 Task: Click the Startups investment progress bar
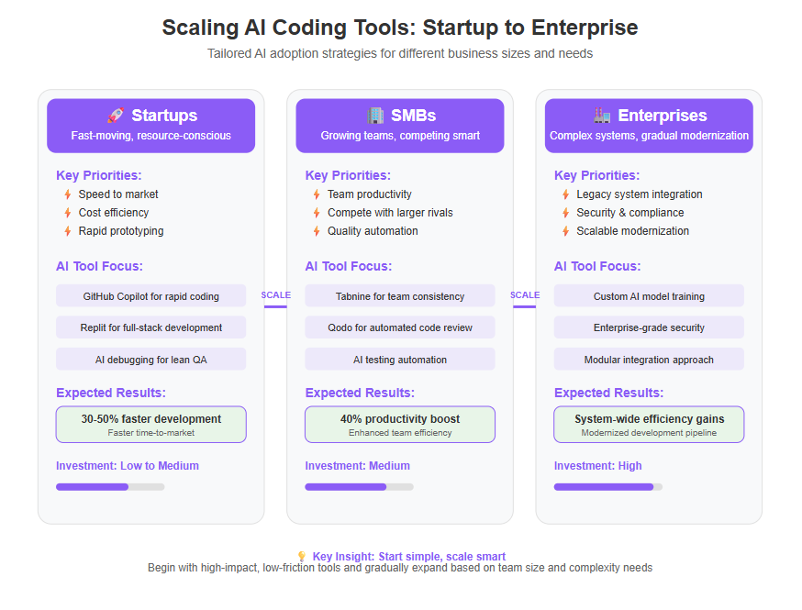pyautogui.click(x=110, y=487)
